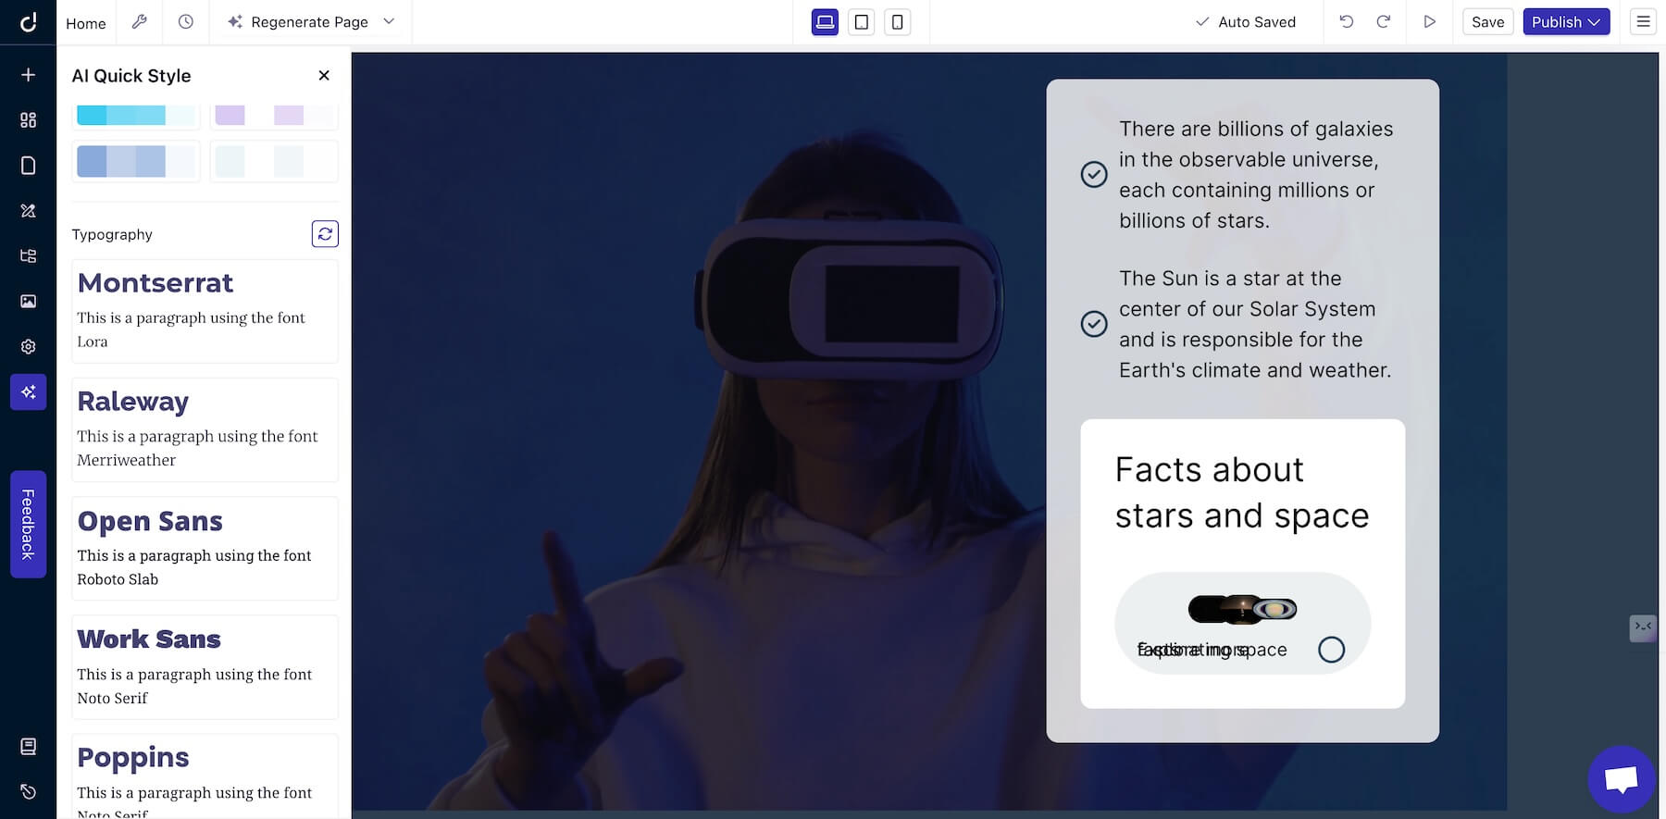This screenshot has height=819, width=1666.
Task: Click the Auto Saved status
Action: click(x=1246, y=22)
